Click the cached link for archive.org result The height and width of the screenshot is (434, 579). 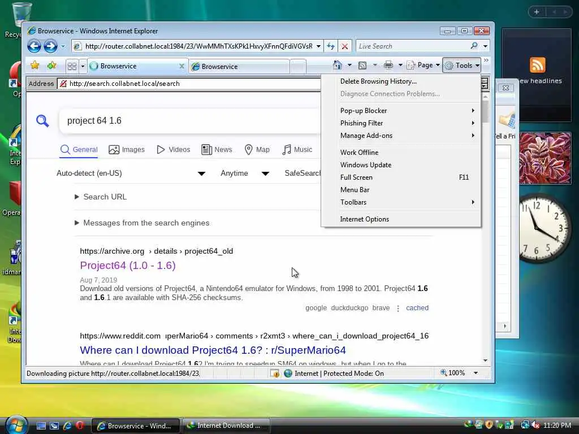(417, 308)
